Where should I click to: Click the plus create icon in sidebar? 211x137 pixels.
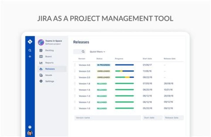click(x=30, y=56)
